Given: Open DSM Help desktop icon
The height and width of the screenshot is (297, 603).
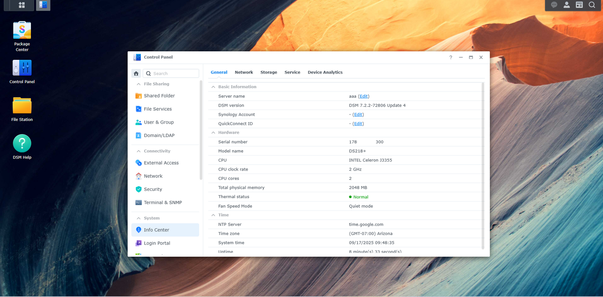Looking at the screenshot, I should [x=22, y=147].
